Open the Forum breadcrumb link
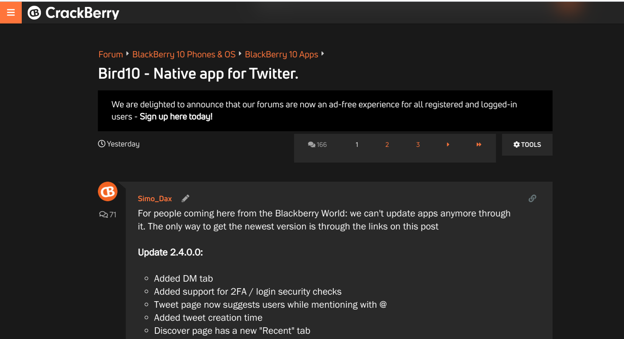The height and width of the screenshot is (339, 624). (x=111, y=54)
